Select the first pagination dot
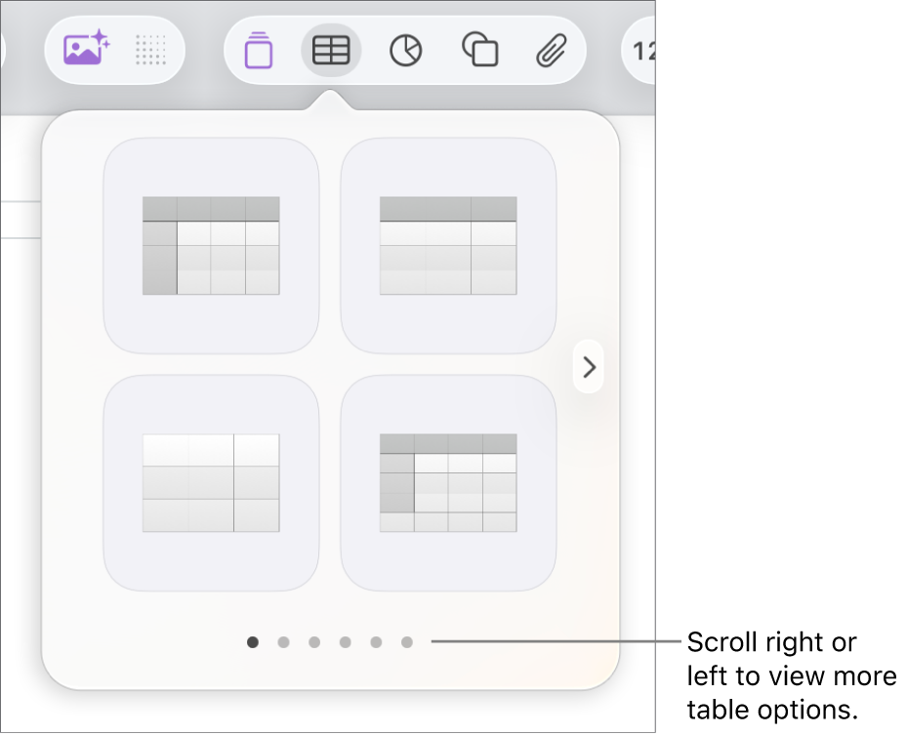907x735 pixels. pyautogui.click(x=254, y=642)
